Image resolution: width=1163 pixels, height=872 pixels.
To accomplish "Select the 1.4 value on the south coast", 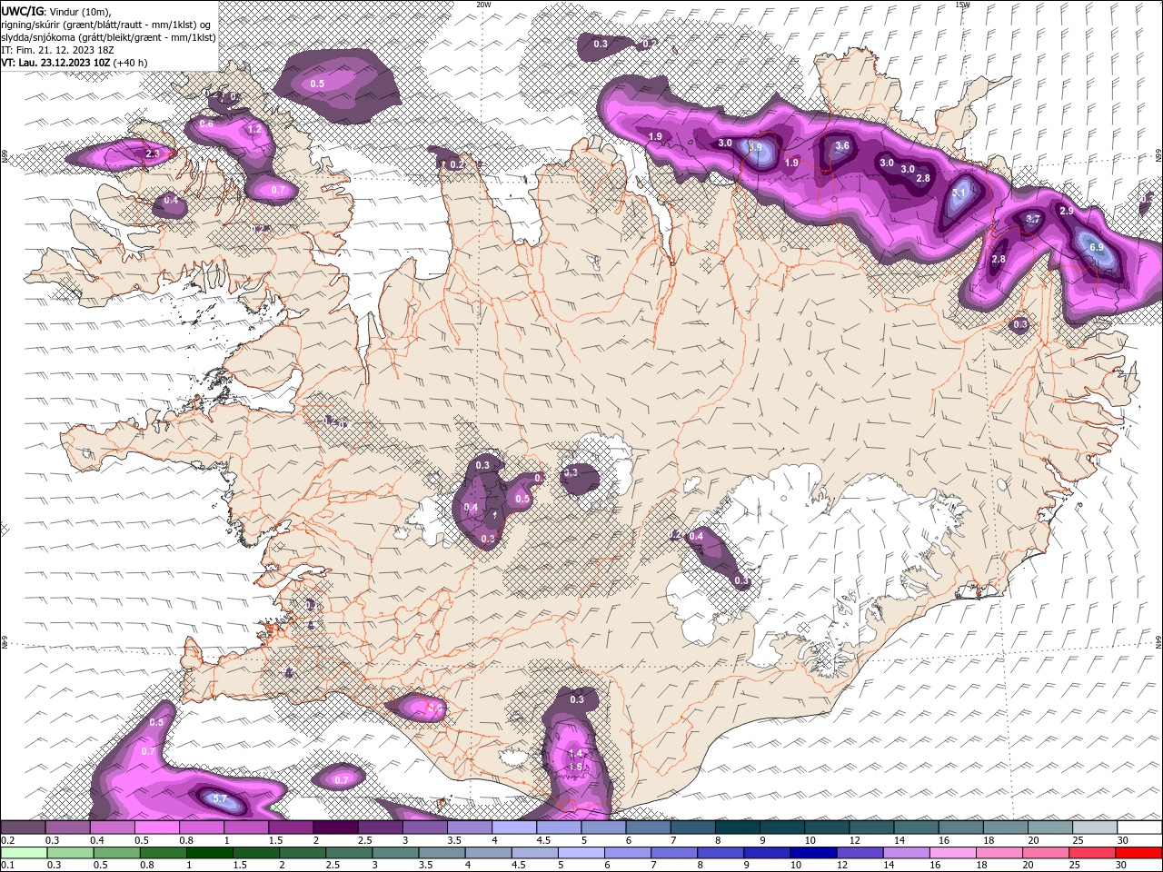I will [575, 753].
